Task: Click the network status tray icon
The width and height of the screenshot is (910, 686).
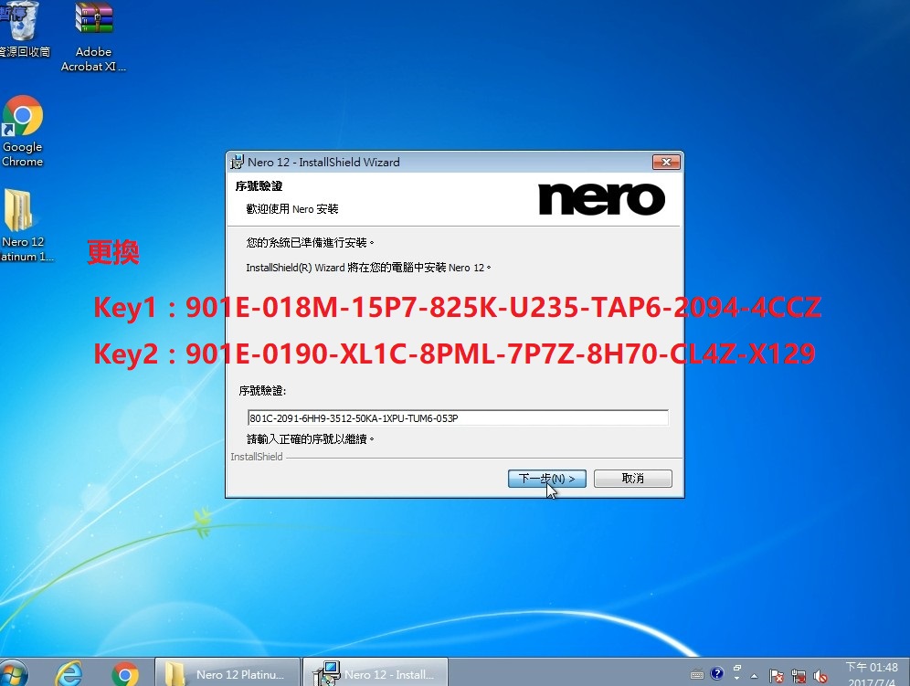Action: pyautogui.click(x=799, y=676)
